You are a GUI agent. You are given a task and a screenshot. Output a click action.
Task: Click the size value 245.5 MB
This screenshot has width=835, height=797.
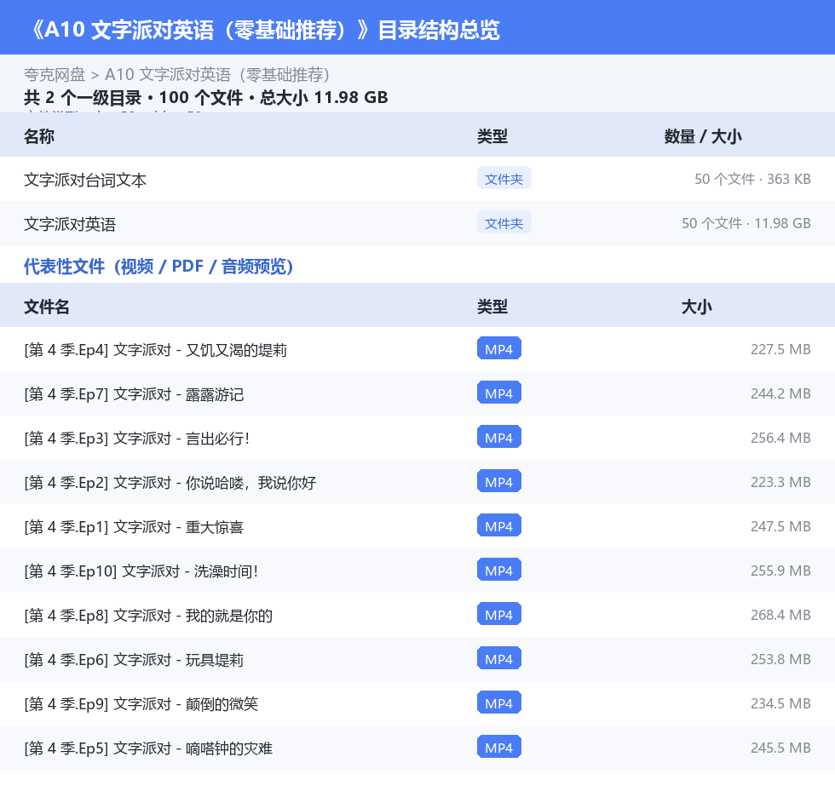[x=780, y=747]
